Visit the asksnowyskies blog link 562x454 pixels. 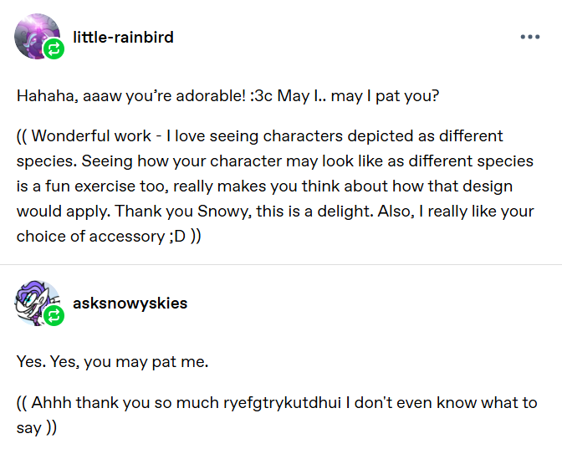(130, 303)
